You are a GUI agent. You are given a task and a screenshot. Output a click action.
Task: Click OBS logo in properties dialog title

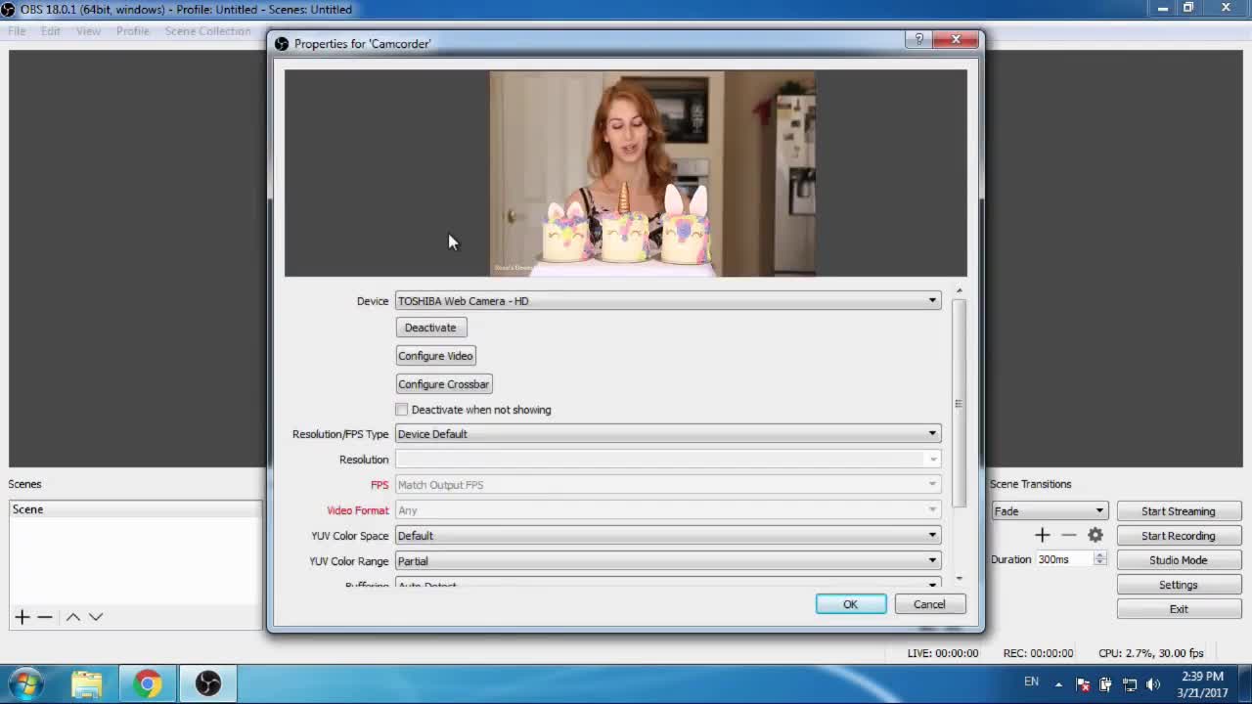pyautogui.click(x=282, y=44)
